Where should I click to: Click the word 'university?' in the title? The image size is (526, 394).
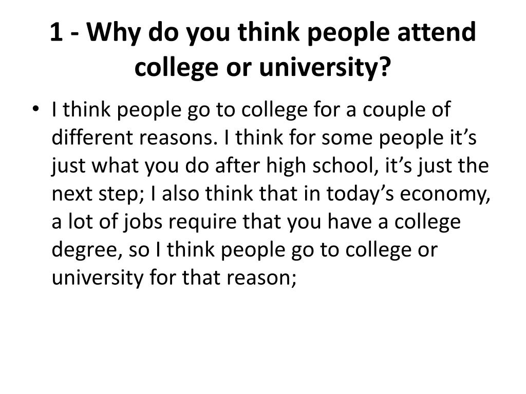click(x=325, y=67)
